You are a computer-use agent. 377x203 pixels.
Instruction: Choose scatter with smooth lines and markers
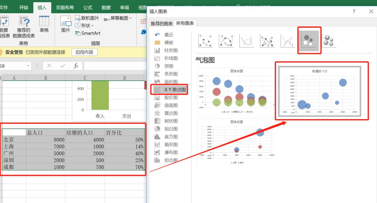point(226,41)
